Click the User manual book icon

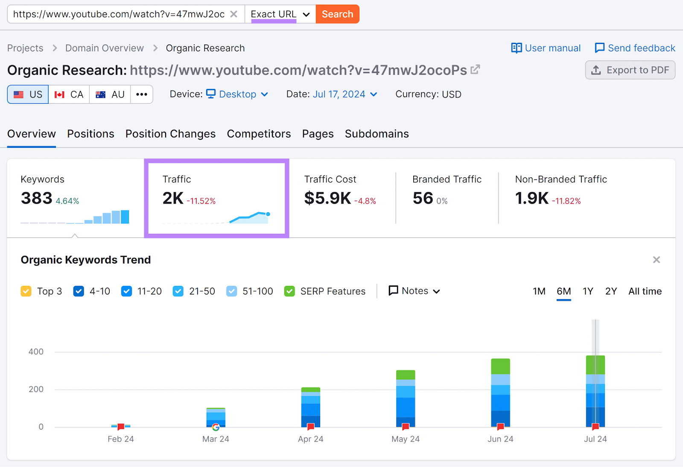click(x=517, y=48)
